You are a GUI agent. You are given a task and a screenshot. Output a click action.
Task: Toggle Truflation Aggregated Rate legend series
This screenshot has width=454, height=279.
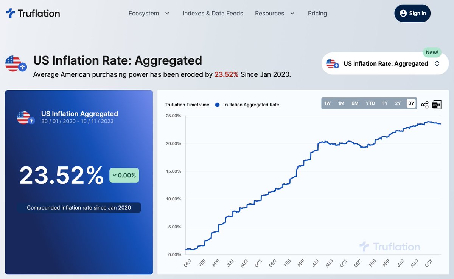point(247,105)
